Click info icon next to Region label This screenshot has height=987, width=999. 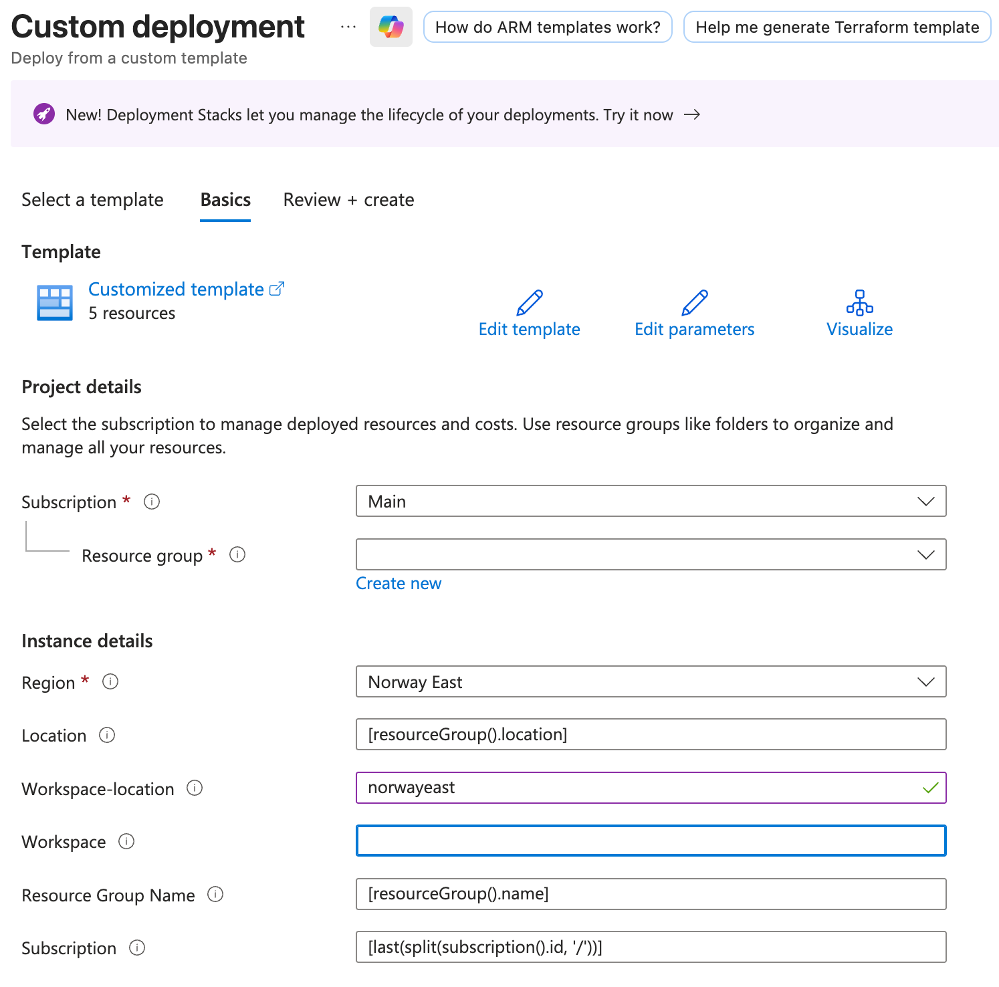pyautogui.click(x=110, y=681)
